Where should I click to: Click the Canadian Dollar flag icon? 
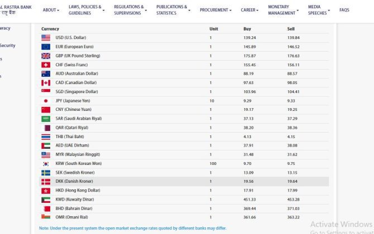pyautogui.click(x=46, y=83)
